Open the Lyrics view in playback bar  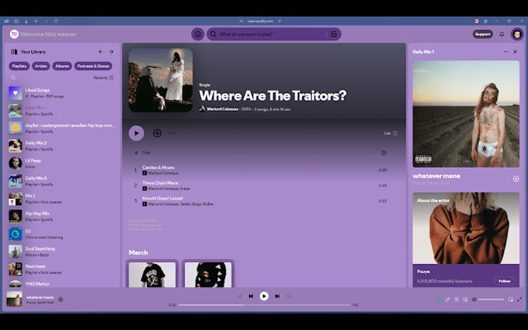(447, 299)
